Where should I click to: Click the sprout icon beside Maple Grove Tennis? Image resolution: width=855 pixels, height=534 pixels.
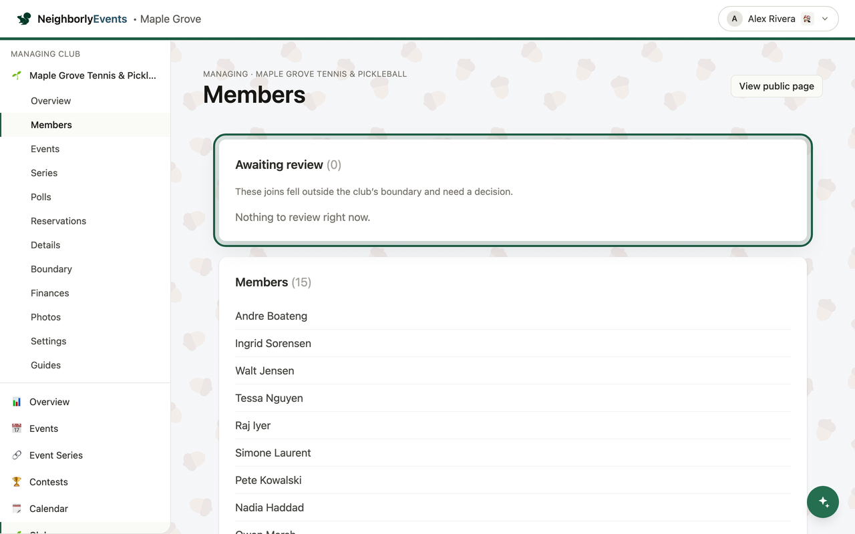(17, 75)
